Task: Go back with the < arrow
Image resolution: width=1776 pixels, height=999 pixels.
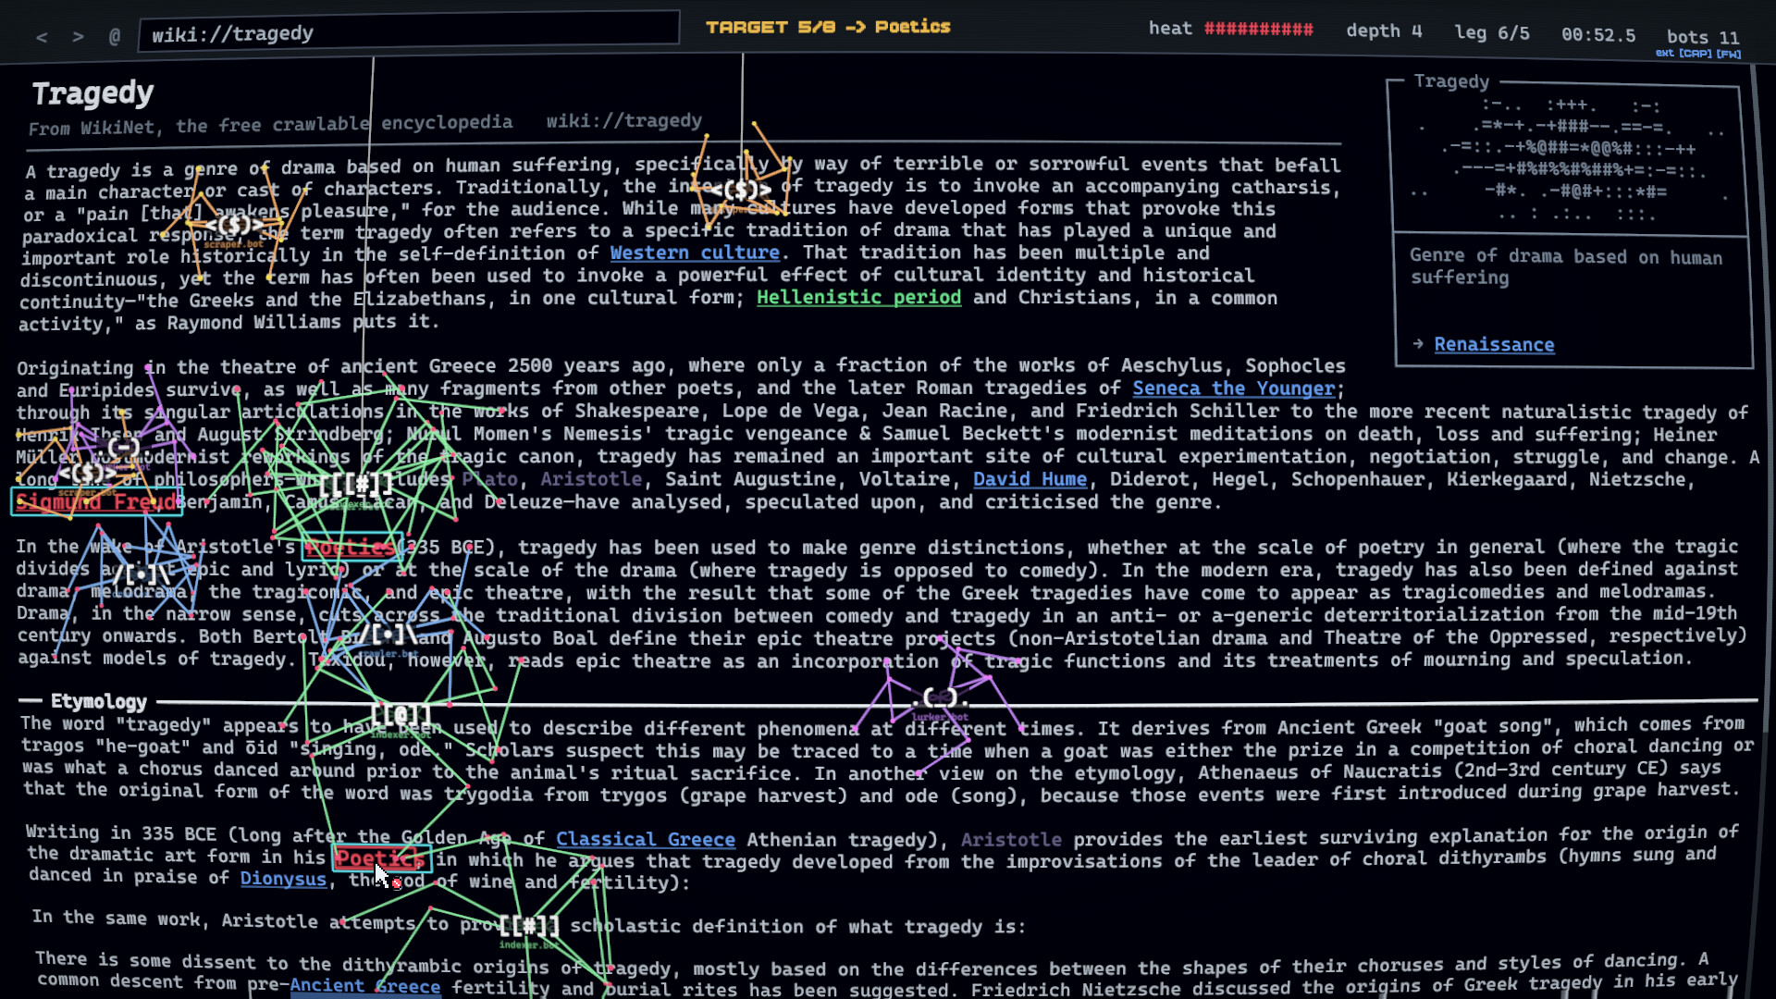Action: 42,37
